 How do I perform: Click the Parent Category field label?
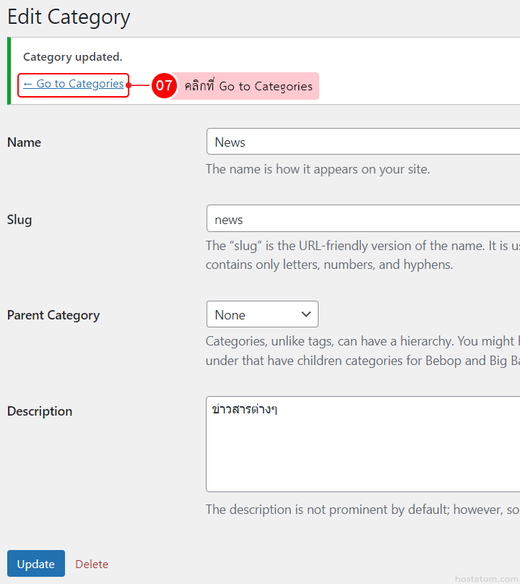pos(53,315)
